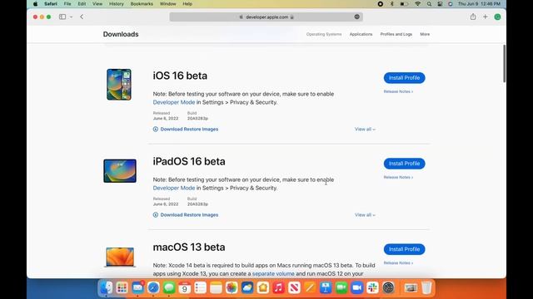
Task: Open the Share sheet in Safari toolbar
Action: (473, 17)
